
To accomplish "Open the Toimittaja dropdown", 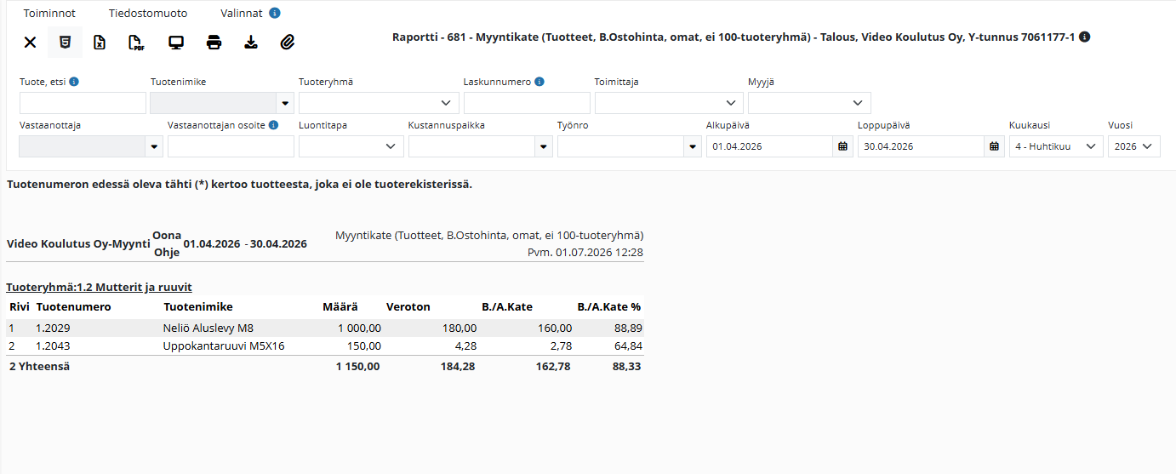I will click(669, 103).
